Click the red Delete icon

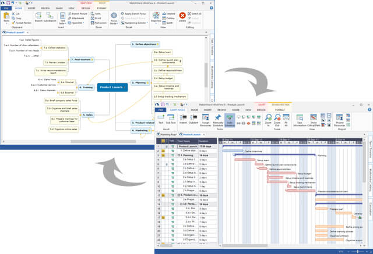[x=182, y=16]
